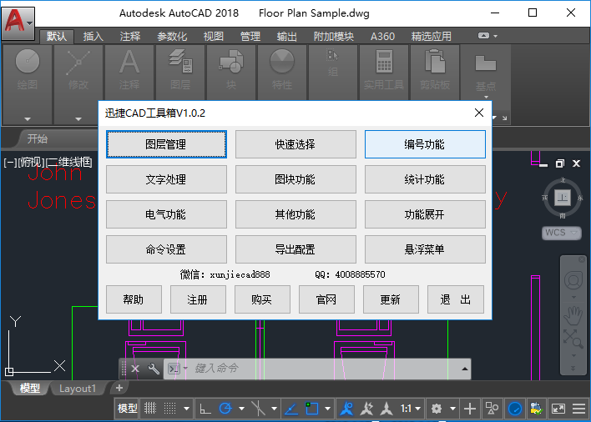Click the 快速选择 button

(x=295, y=144)
